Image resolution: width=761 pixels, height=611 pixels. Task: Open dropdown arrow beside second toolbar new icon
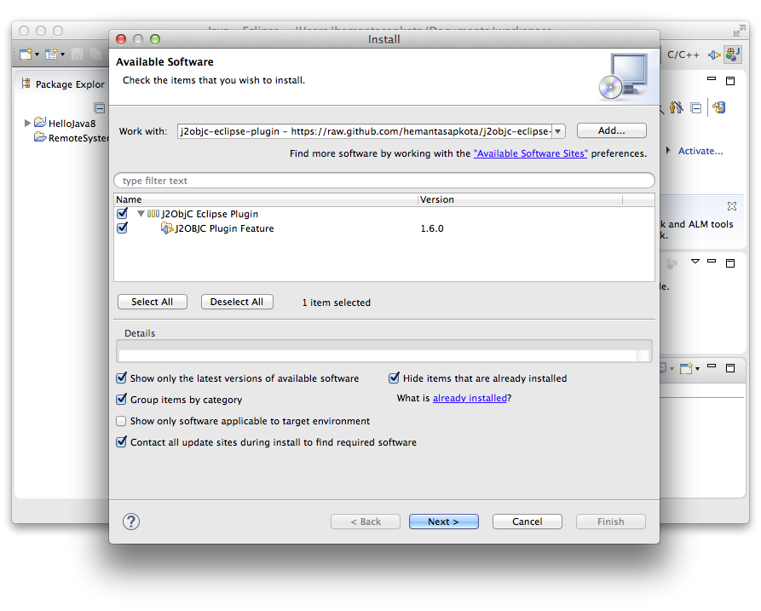62,55
